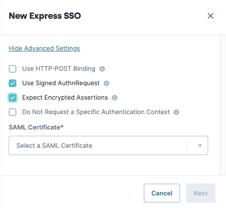Image resolution: width=226 pixels, height=208 pixels.
Task: Click the SAML Certificate dropdown arrow
Action: 200,146
